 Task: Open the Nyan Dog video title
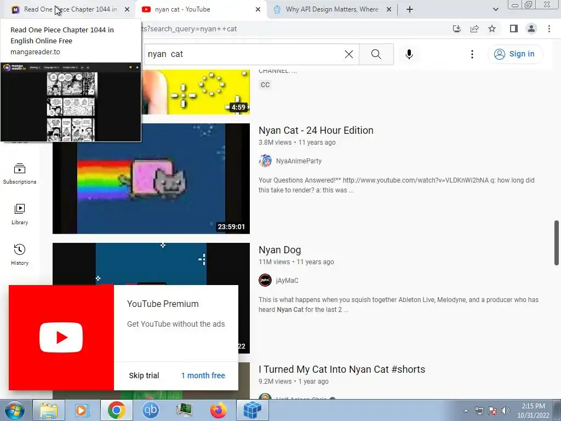pos(280,250)
